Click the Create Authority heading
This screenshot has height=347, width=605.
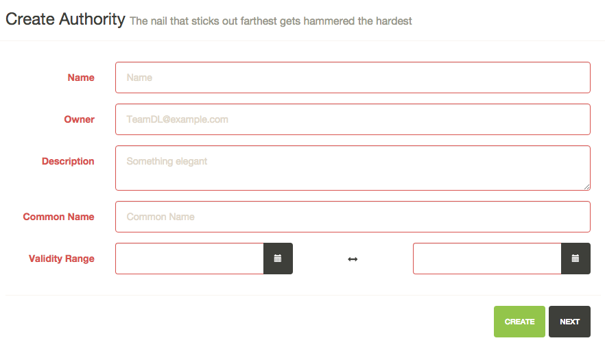click(65, 19)
